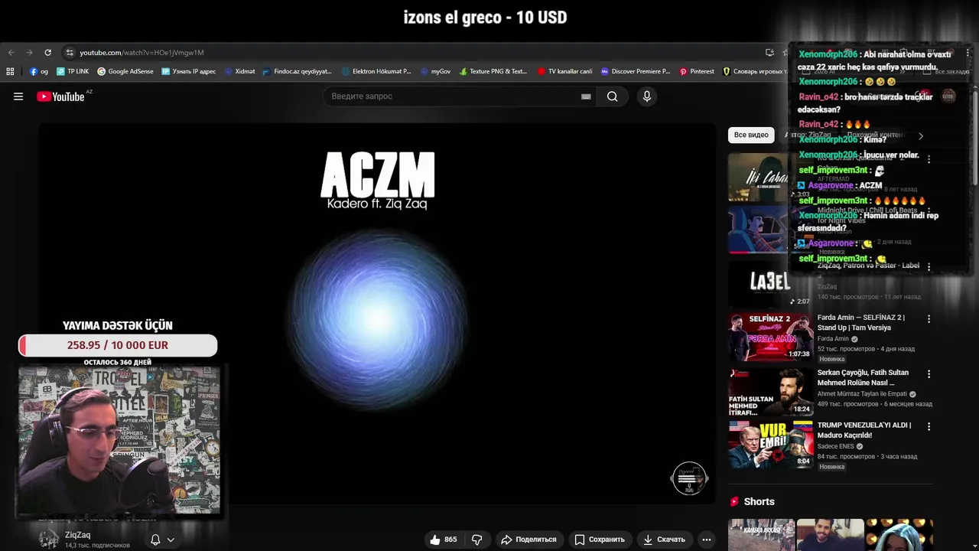This screenshot has height=551, width=979.
Task: Play the LA3EL thumbnail 2:07
Action: tap(770, 283)
